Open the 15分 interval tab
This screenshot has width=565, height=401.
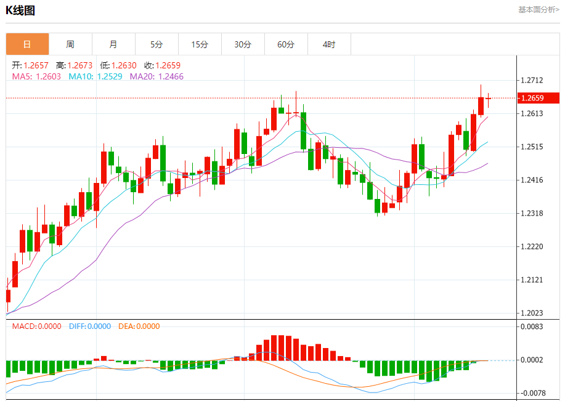(200, 44)
